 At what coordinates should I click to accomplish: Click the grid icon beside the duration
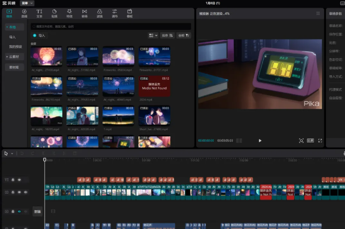[x=239, y=140]
